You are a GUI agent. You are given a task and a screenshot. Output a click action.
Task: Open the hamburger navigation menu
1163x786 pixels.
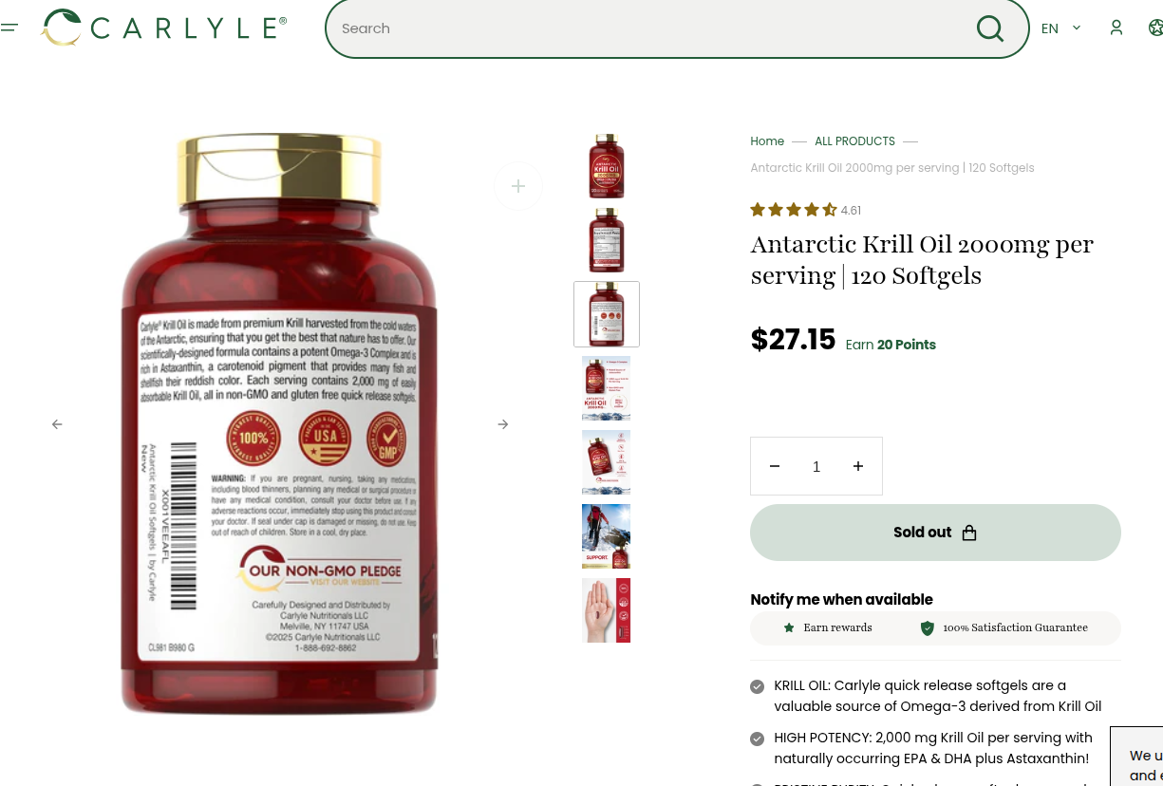click(9, 28)
